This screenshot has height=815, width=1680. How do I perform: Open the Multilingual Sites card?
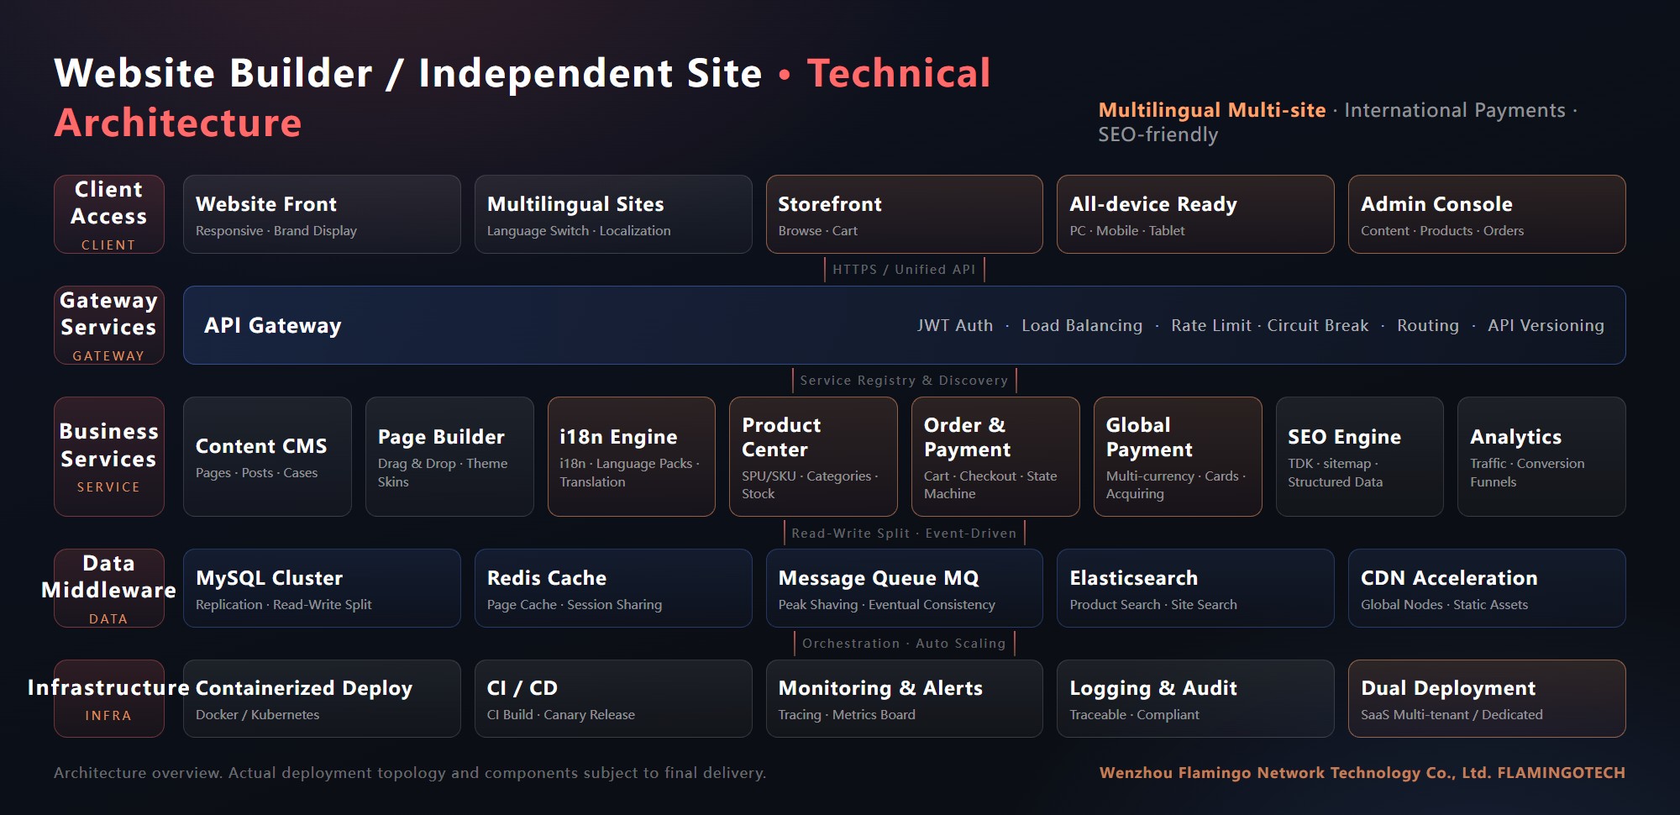click(x=613, y=214)
